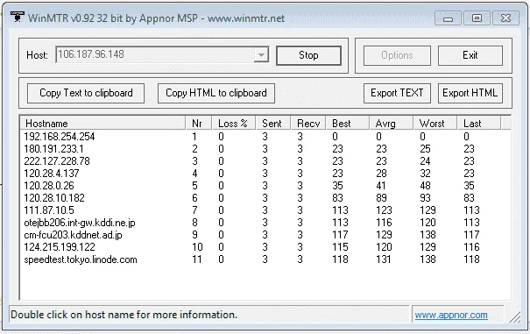
Task: Click the Last column header
Action: [x=479, y=124]
